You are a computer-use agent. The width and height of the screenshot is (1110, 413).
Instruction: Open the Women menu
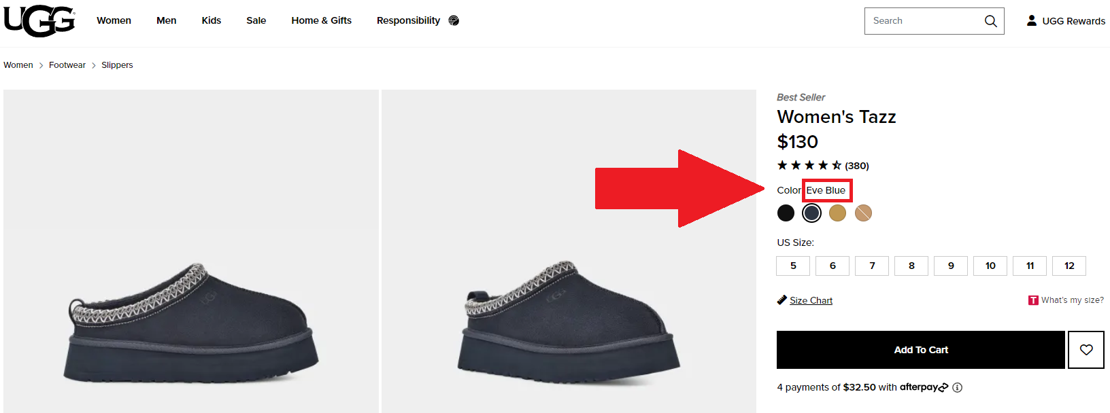coord(114,20)
